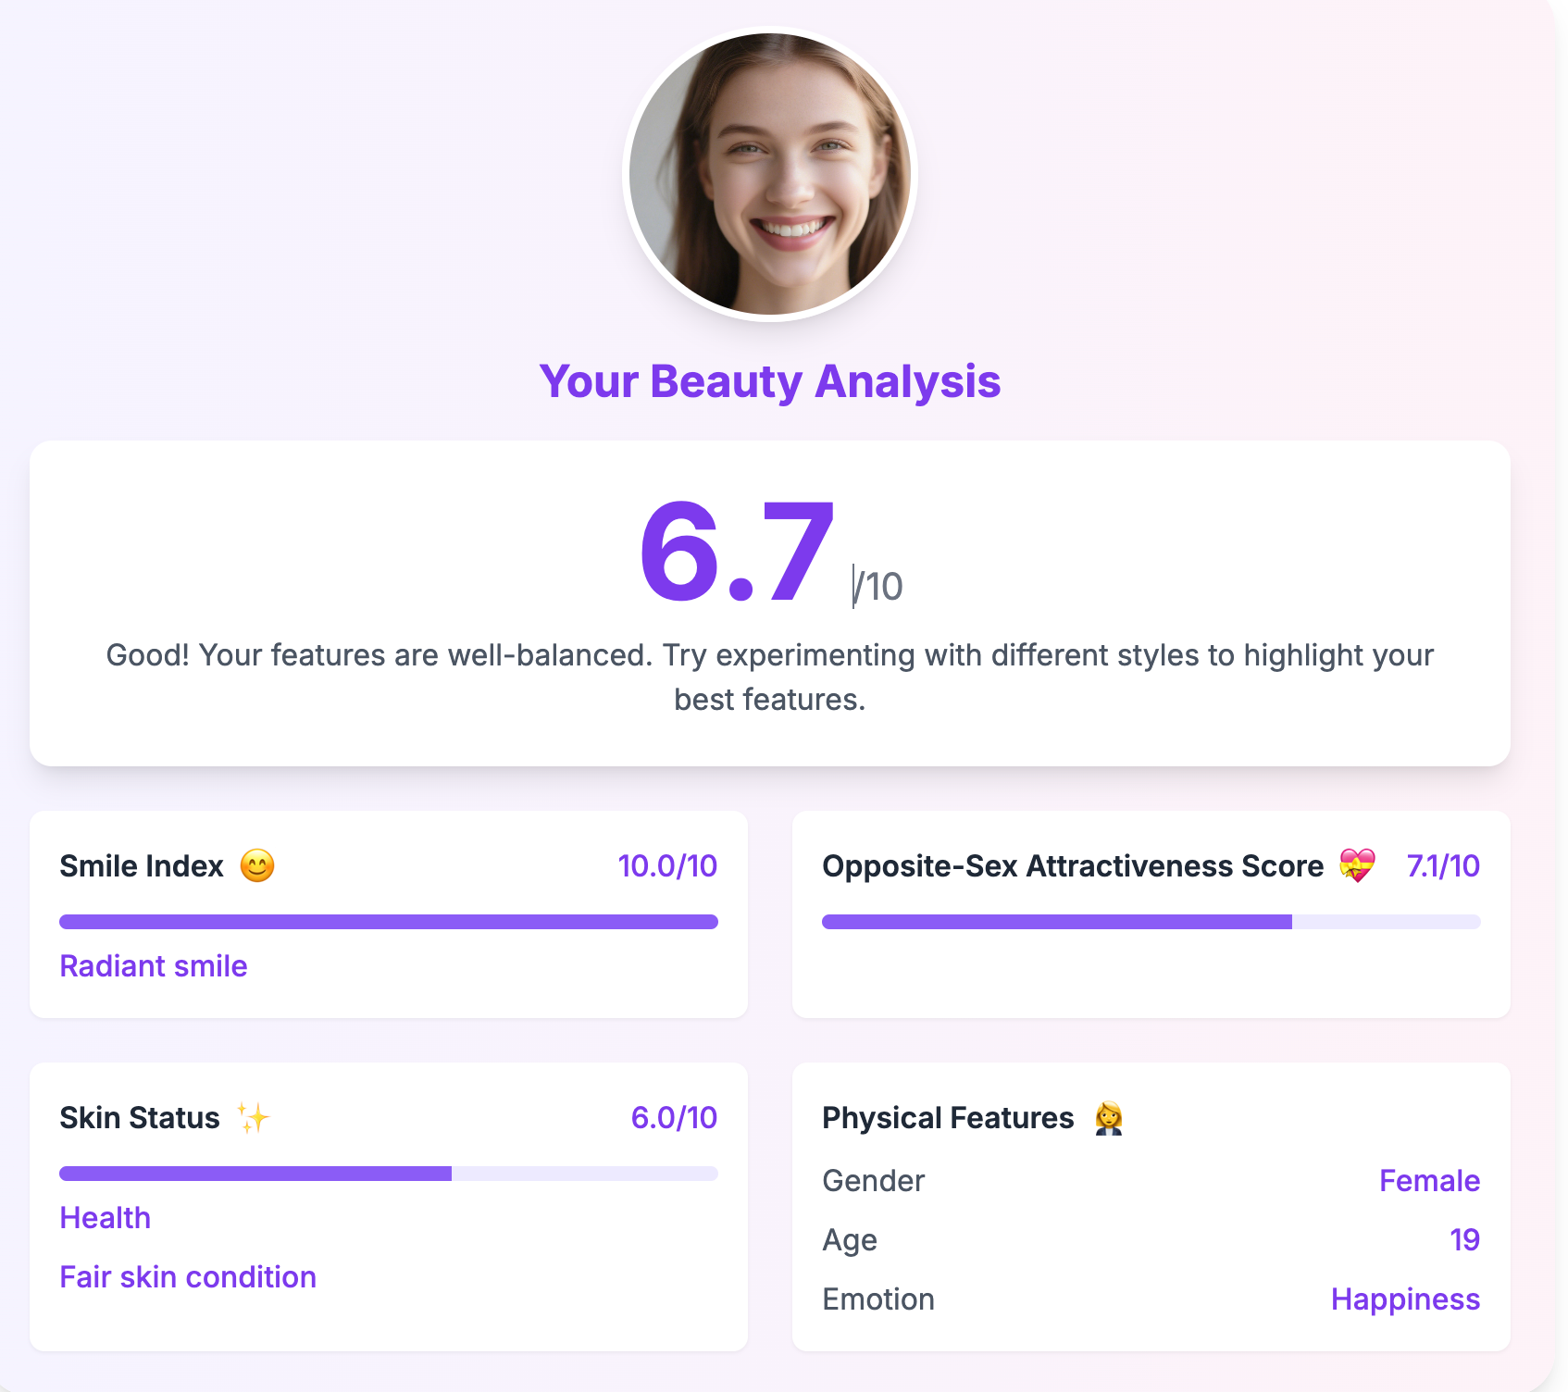Click the Attractiveness Score progress bar
The width and height of the screenshot is (1568, 1392).
(x=1151, y=921)
